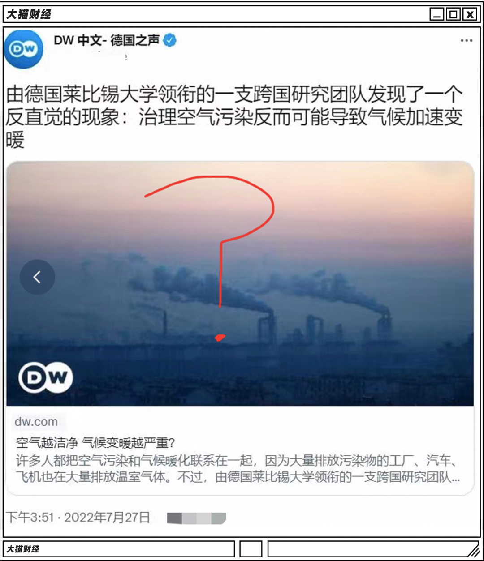The height and width of the screenshot is (561, 484).
Task: Click the timestamp 下午3:51 · 2022年7月27日
Action: click(78, 518)
